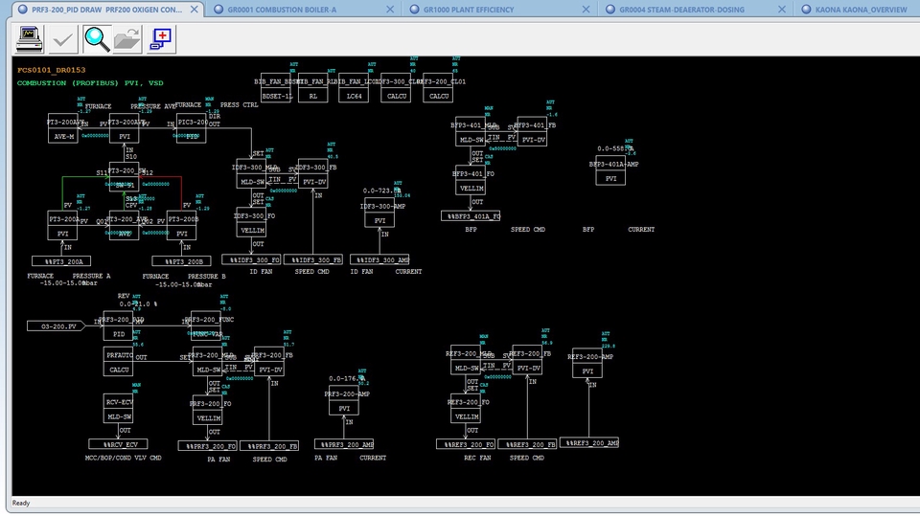The image size is (920, 516).
Task: Open the KAONA KAONA_OVERVIEW tab
Action: [861, 10]
